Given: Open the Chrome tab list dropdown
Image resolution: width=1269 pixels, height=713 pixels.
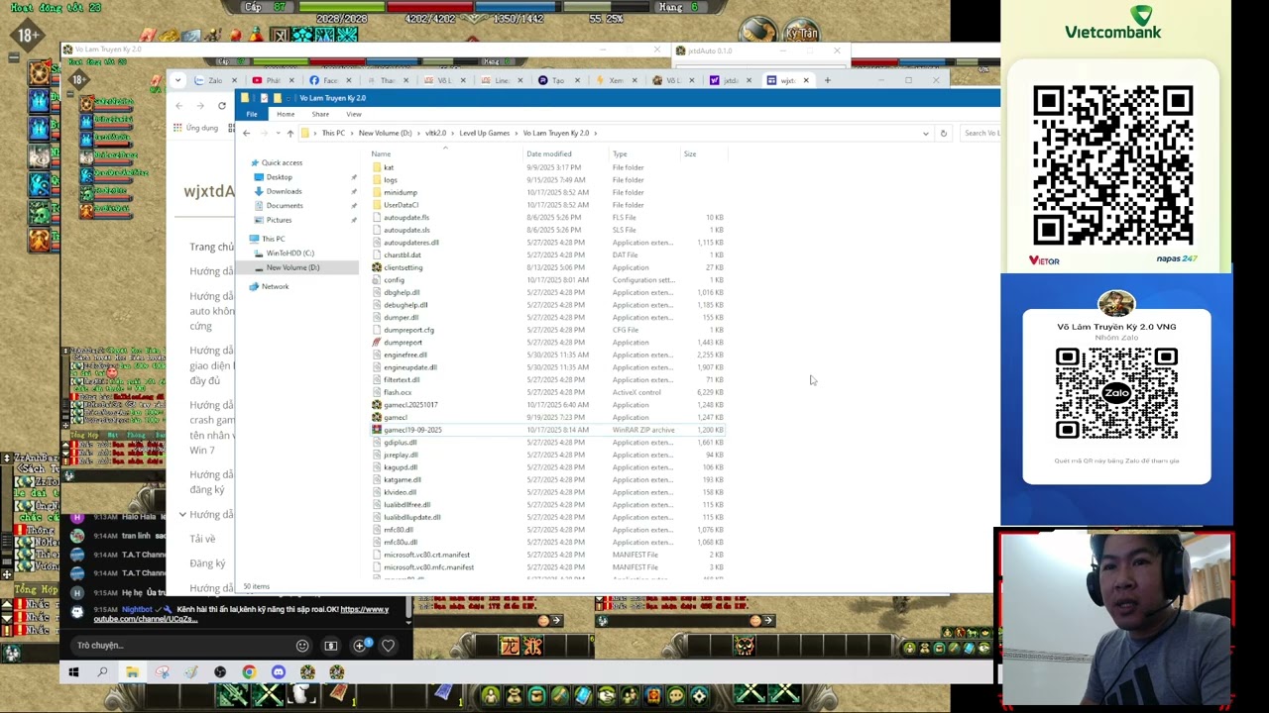Looking at the screenshot, I should (x=178, y=80).
